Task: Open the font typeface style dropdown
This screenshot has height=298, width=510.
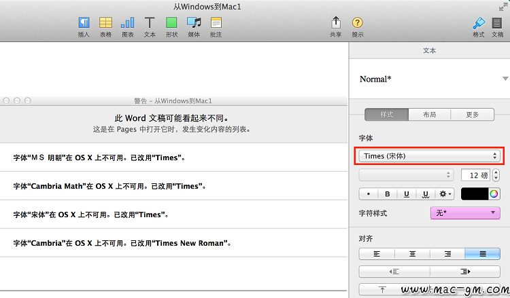Action: 406,175
